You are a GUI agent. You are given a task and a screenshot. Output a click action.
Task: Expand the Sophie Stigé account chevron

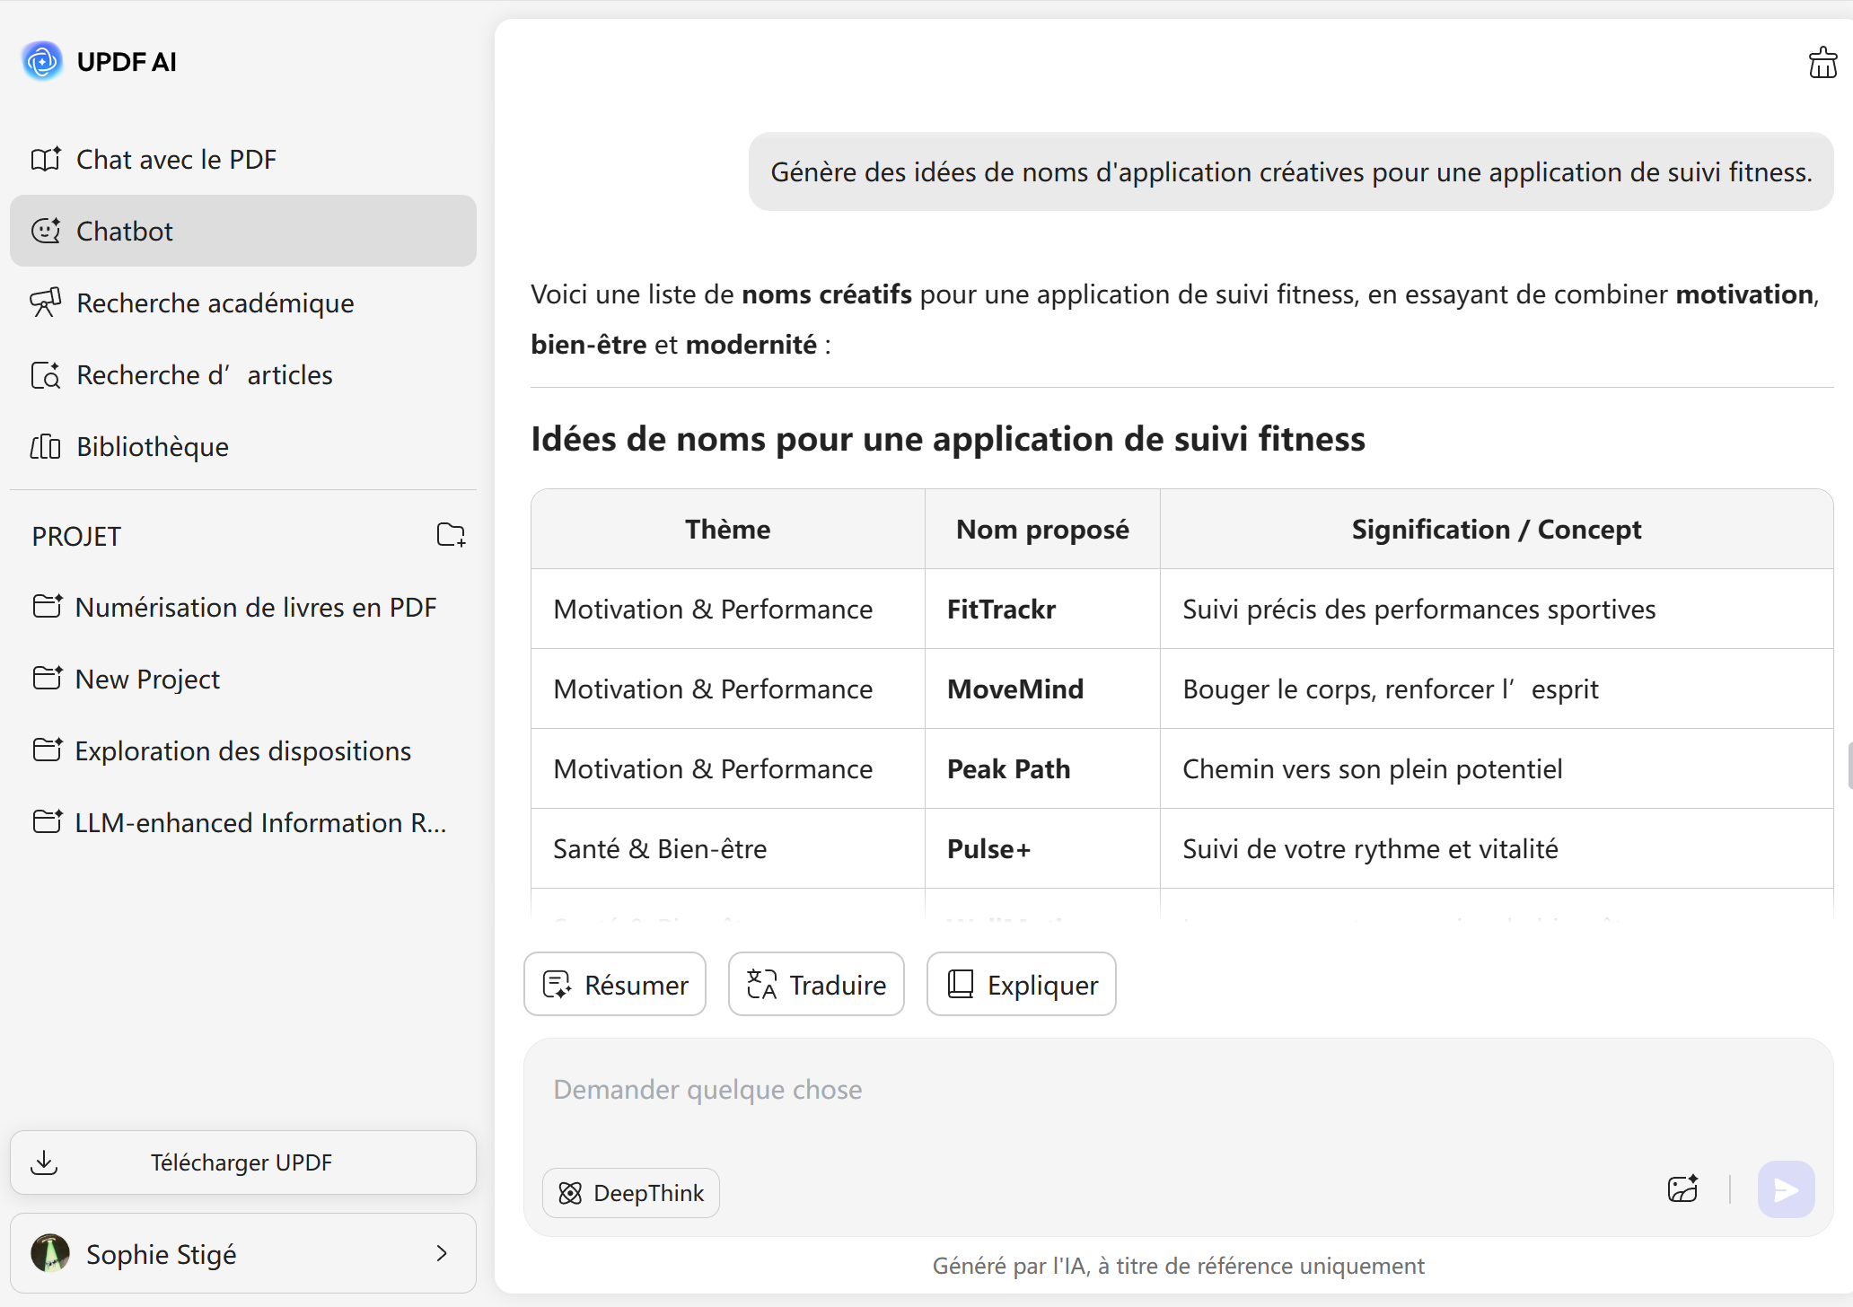(x=442, y=1253)
